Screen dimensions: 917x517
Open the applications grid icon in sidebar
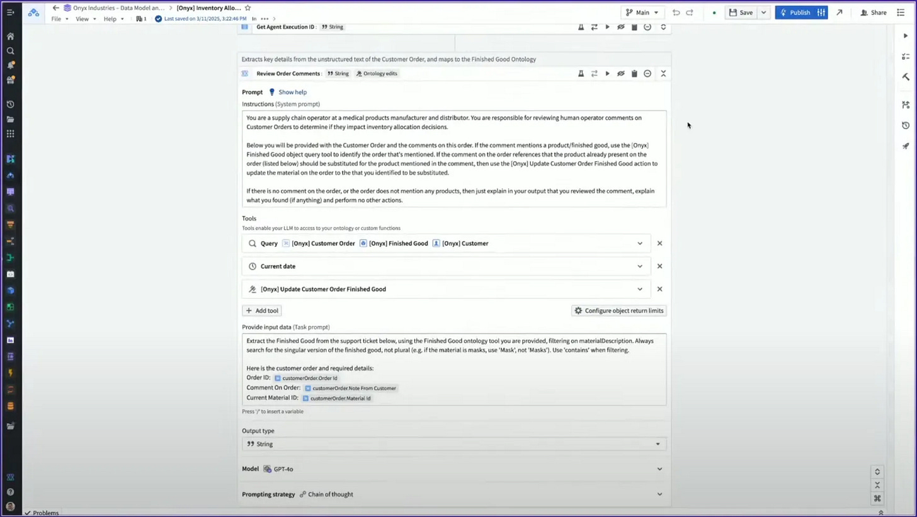(10, 134)
